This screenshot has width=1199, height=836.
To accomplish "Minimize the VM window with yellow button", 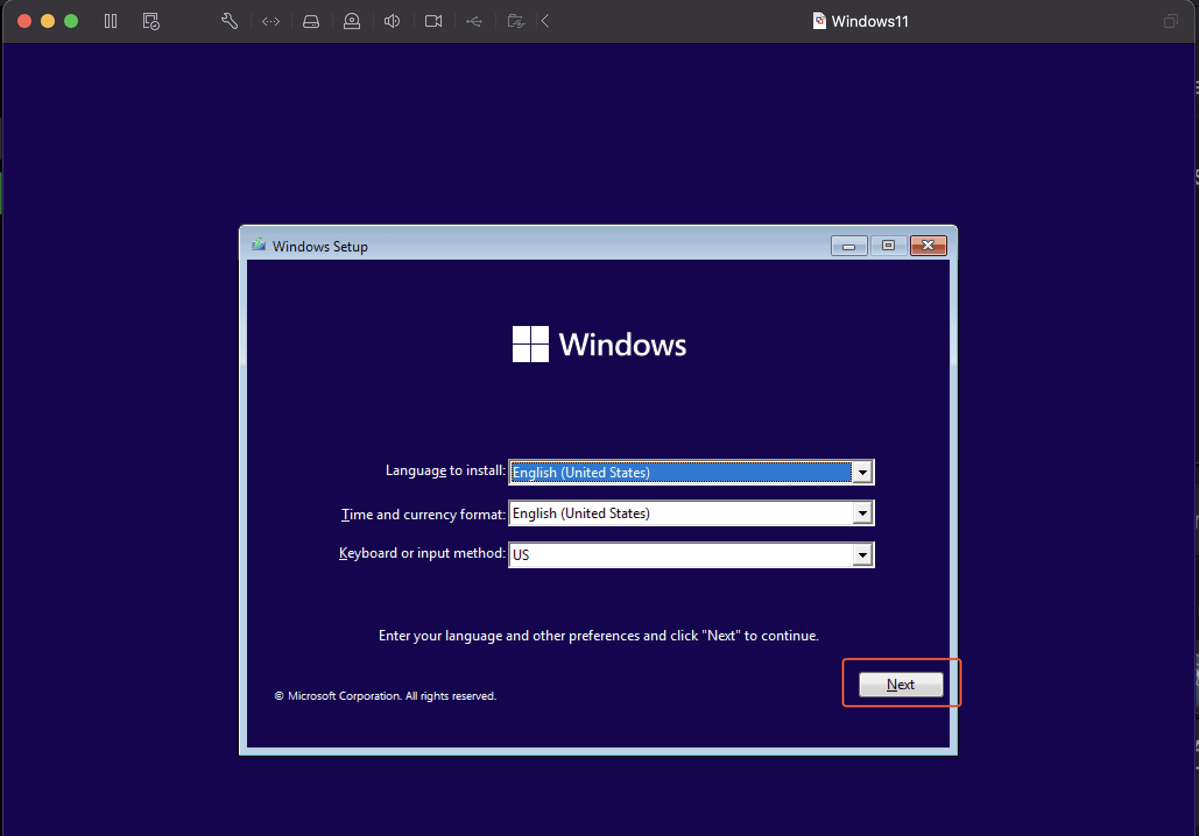I will (48, 22).
